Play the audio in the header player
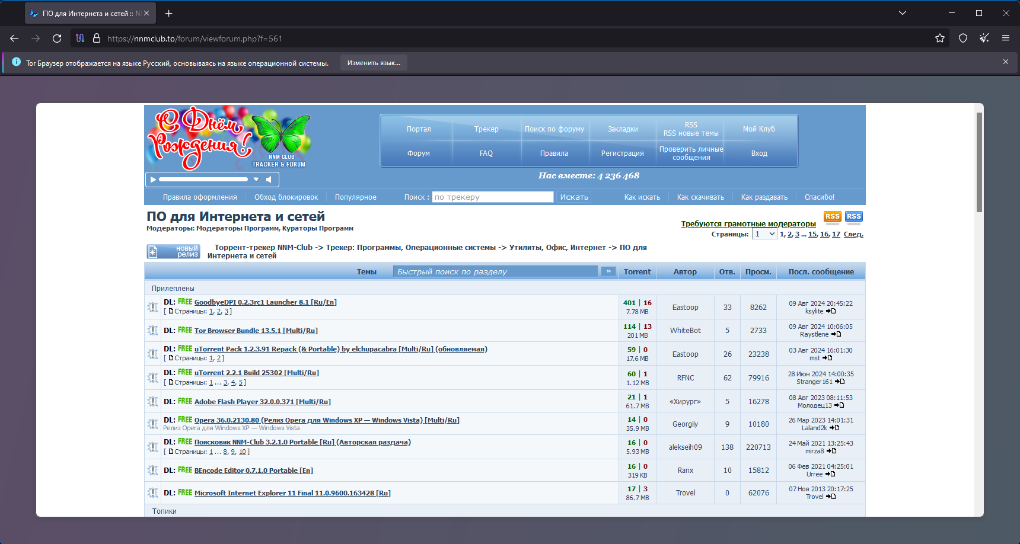 (x=153, y=180)
